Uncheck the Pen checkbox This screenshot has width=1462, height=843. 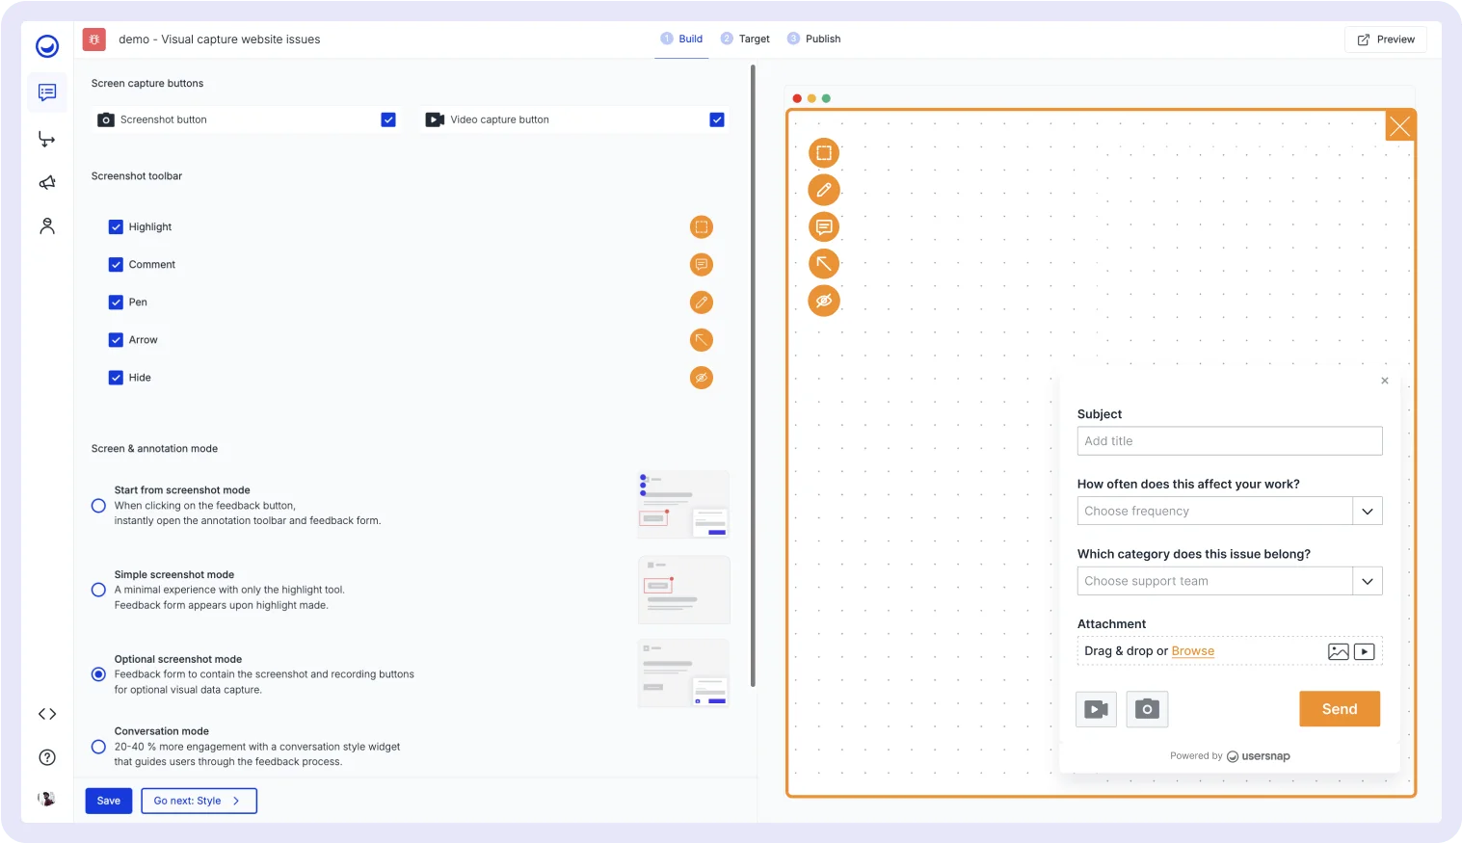116,303
